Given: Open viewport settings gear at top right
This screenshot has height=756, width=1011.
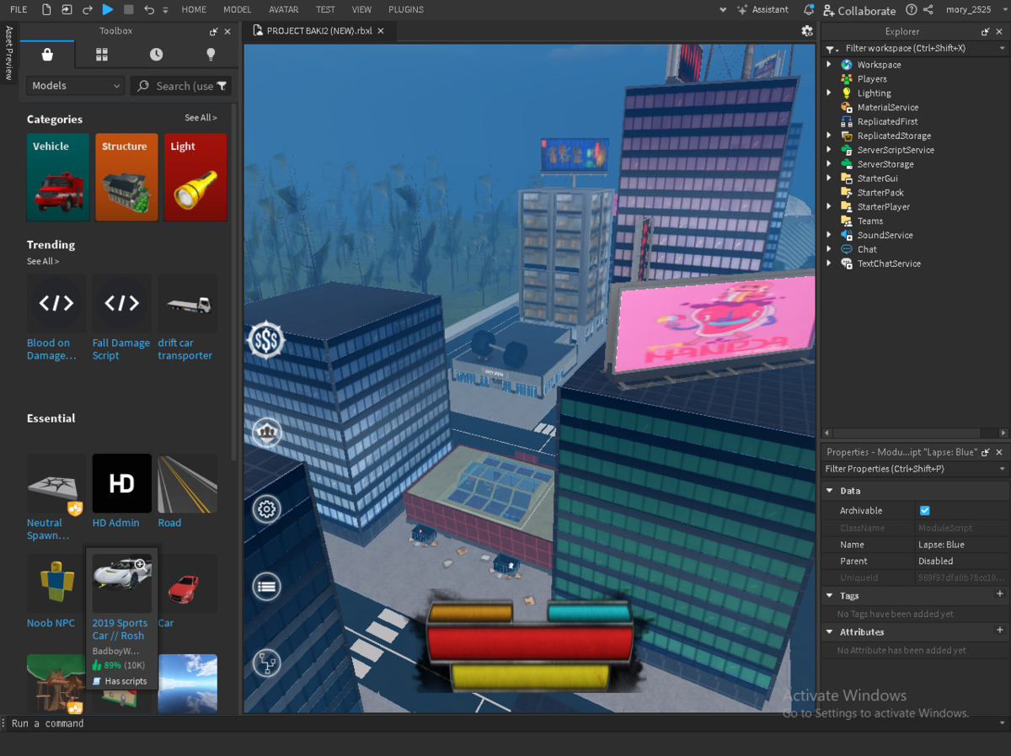Looking at the screenshot, I should click(807, 30).
